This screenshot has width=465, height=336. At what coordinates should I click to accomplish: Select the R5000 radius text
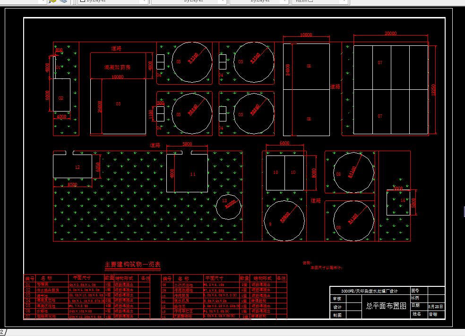230,204
